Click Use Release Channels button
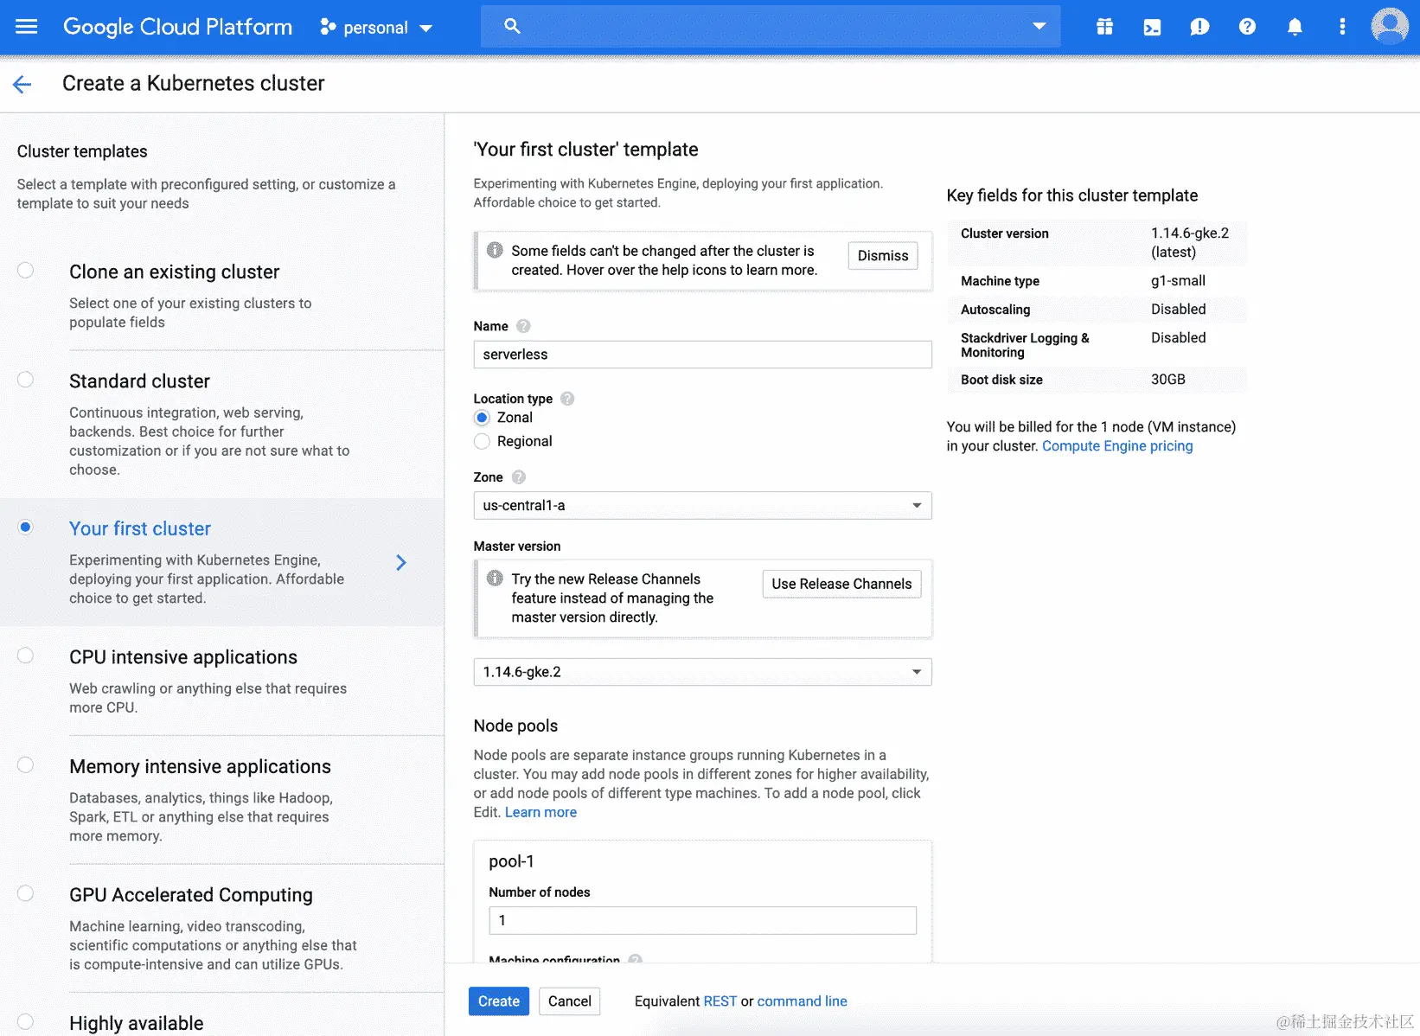Screen dimensions: 1420x1036 click(x=841, y=584)
